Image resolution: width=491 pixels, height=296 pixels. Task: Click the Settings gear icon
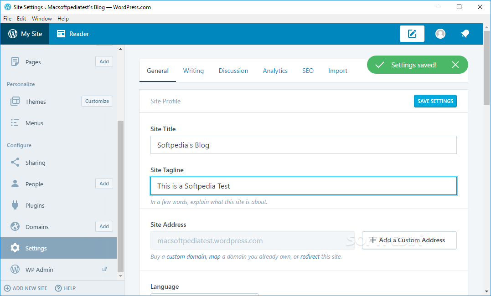[x=15, y=248]
